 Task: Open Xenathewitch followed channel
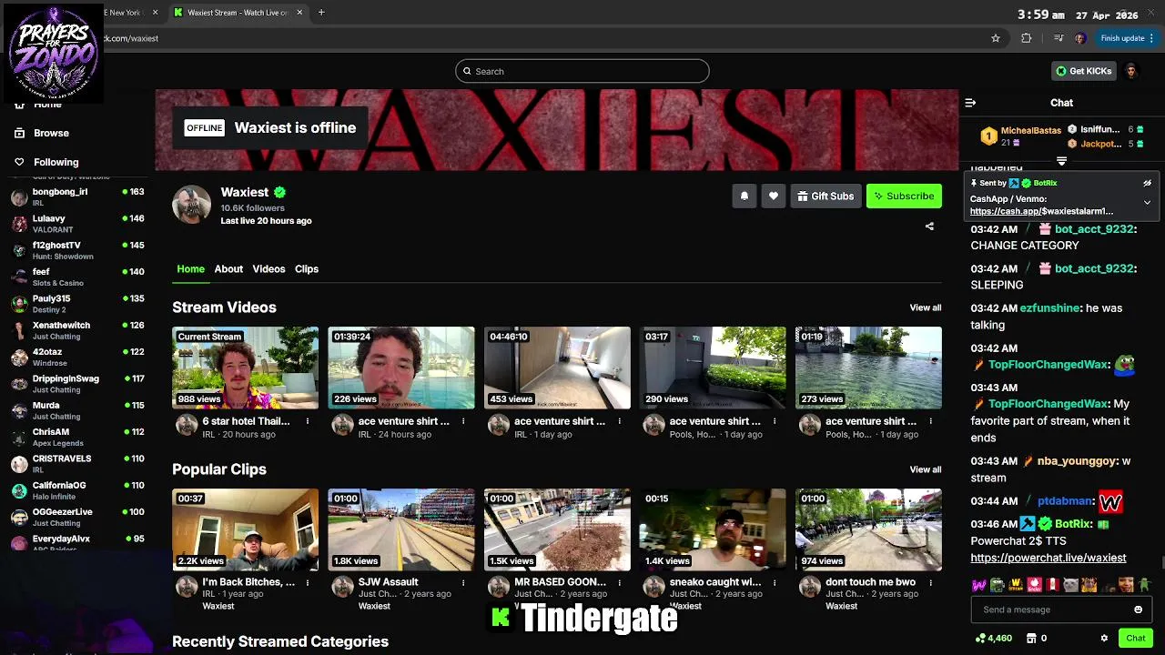pyautogui.click(x=76, y=330)
